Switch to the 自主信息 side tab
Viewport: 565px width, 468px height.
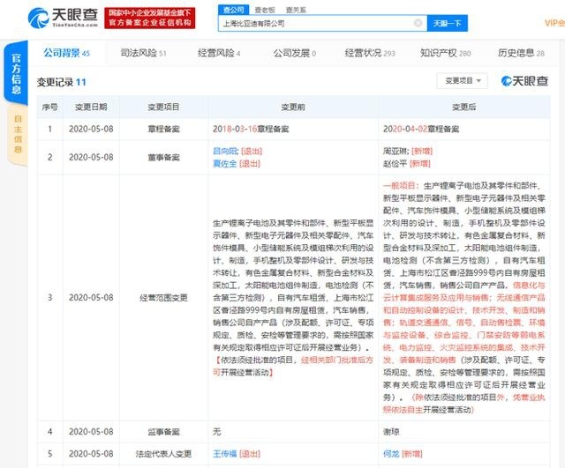18,134
